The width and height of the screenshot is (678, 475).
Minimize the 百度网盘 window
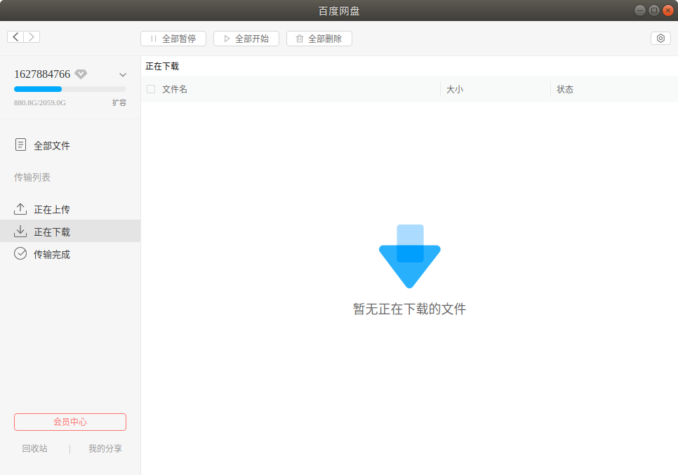click(x=640, y=11)
